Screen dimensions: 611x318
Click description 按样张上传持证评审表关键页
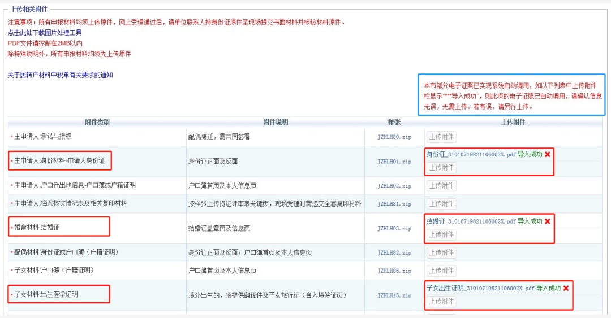pos(275,204)
